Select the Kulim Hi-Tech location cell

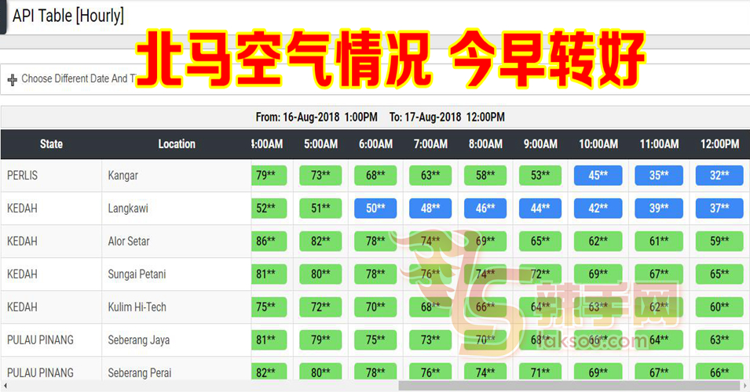click(137, 307)
